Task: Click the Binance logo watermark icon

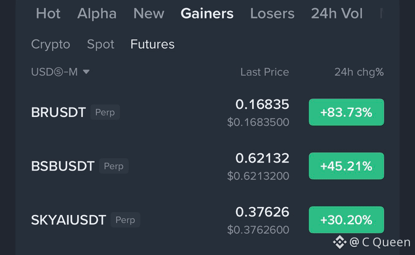Action: (x=340, y=242)
